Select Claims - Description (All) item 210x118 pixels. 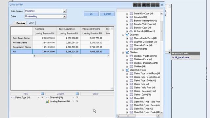click(145, 91)
